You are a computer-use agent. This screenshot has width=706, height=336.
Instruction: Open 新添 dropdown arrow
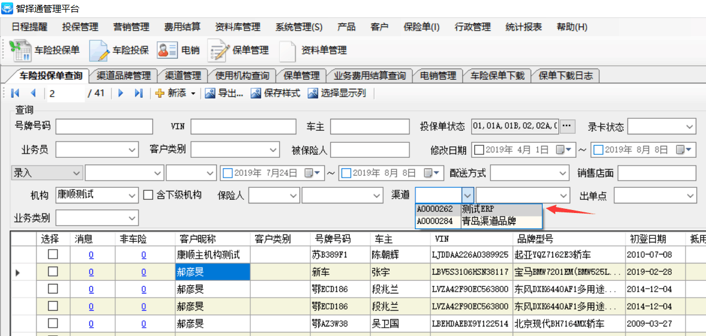coord(193,94)
